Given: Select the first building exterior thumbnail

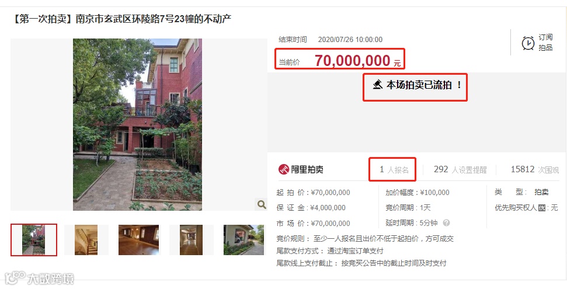Looking at the screenshot, I should 34,240.
